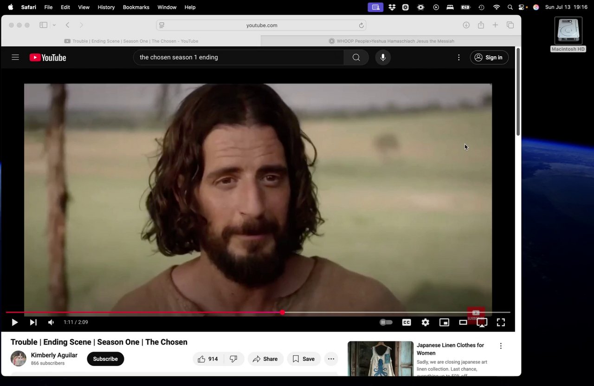Screen dimensions: 594x386
Task: Skip to the next video
Action: click(x=33, y=322)
